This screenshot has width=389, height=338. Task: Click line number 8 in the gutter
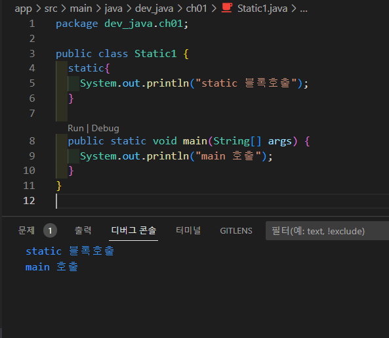point(32,141)
